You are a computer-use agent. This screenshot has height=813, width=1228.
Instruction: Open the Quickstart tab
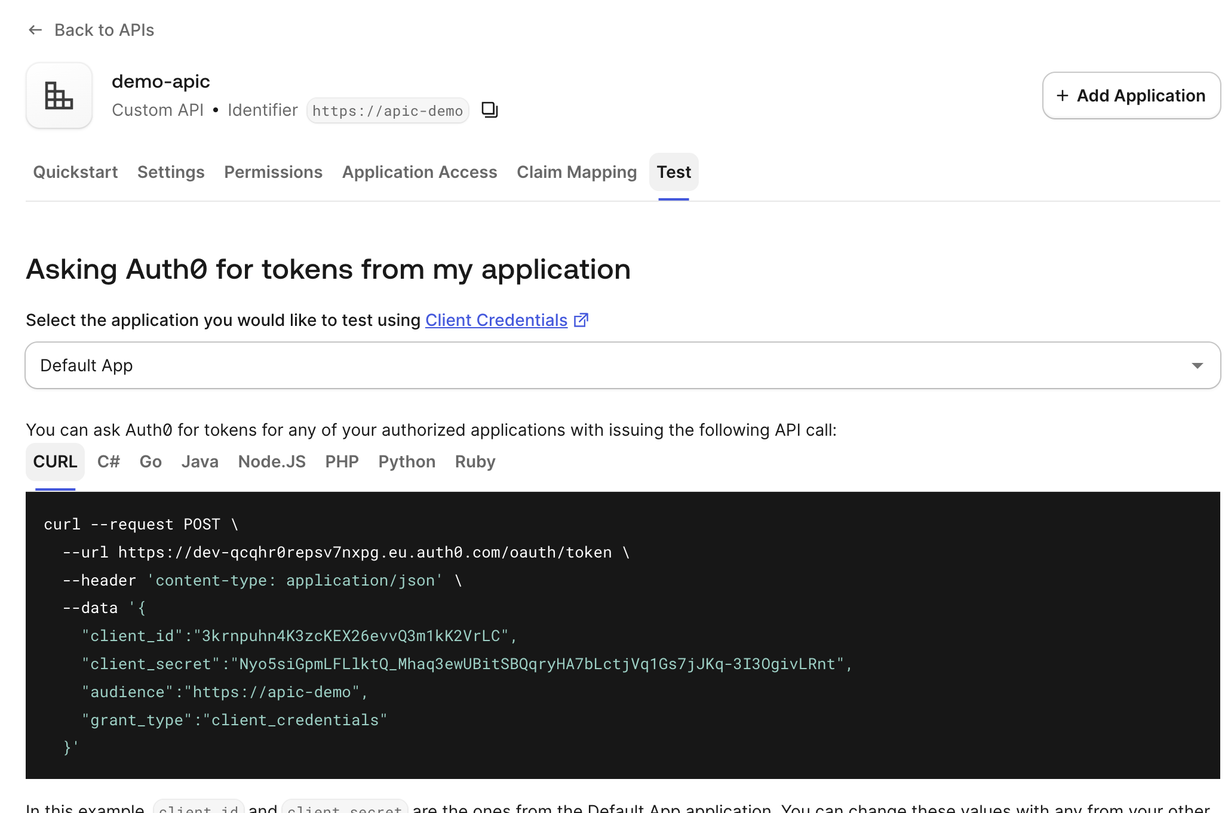75,172
